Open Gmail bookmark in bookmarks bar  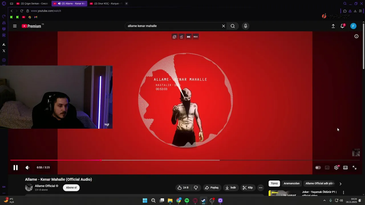point(36,17)
